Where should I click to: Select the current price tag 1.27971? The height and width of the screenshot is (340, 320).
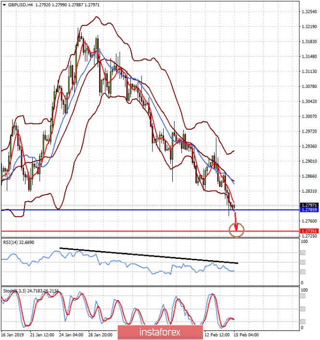tap(309, 205)
